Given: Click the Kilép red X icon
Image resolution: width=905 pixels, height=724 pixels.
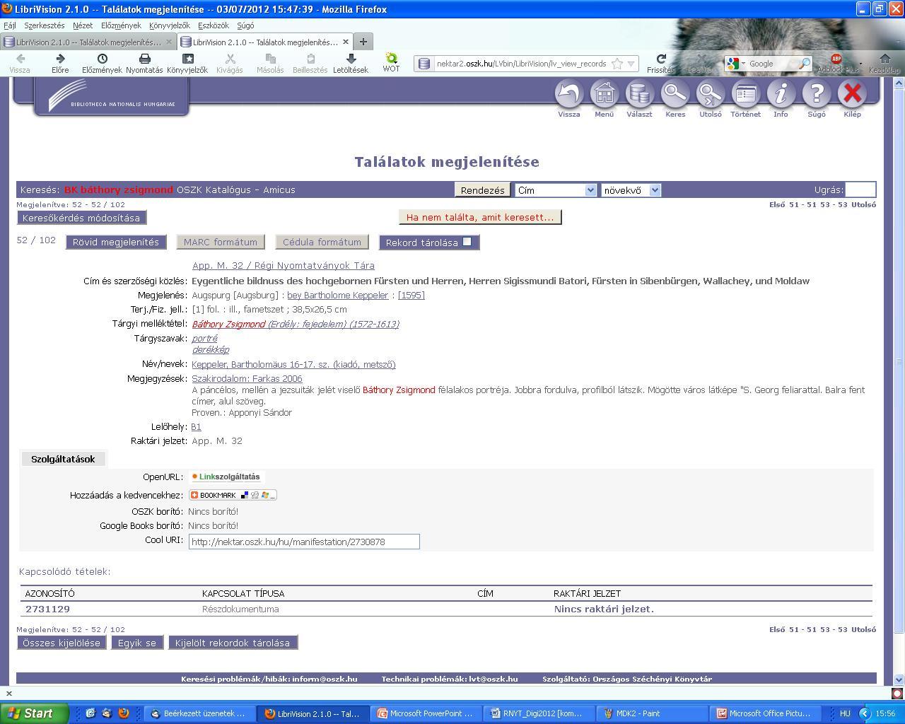Looking at the screenshot, I should tap(852, 94).
